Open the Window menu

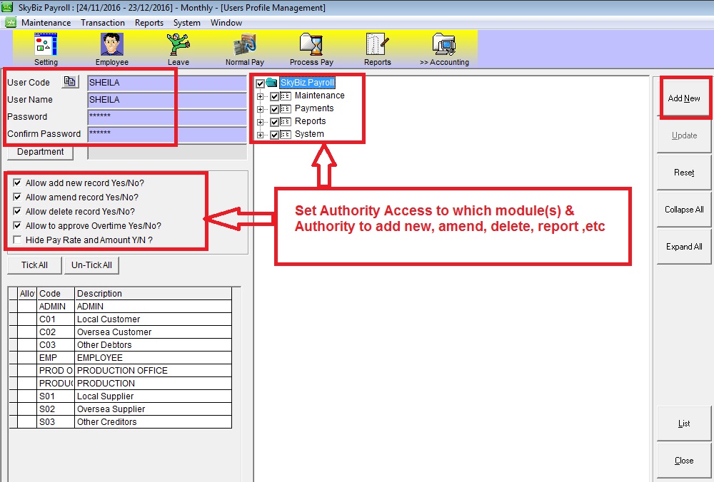(226, 23)
